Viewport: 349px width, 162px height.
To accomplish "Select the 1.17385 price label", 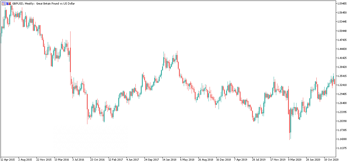I will [342, 130].
